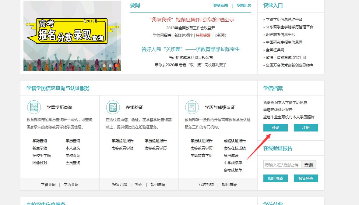
Task: Click the 学历与成绩认证 circular icon
Action: tap(192, 107)
